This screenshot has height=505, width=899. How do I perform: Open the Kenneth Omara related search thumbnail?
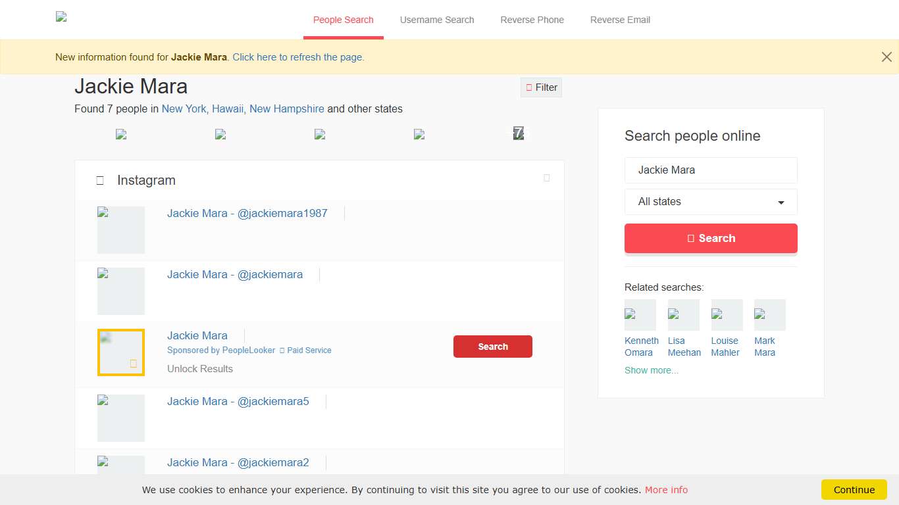[x=640, y=314]
